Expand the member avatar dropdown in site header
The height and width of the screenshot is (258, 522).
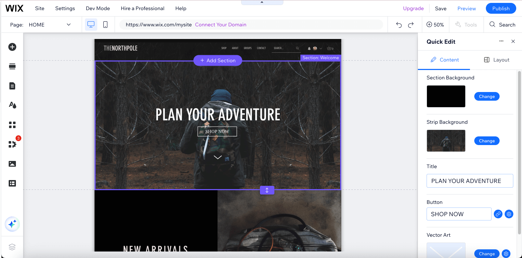(321, 48)
